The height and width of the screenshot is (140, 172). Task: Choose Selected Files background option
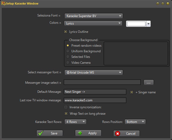(x=68, y=57)
